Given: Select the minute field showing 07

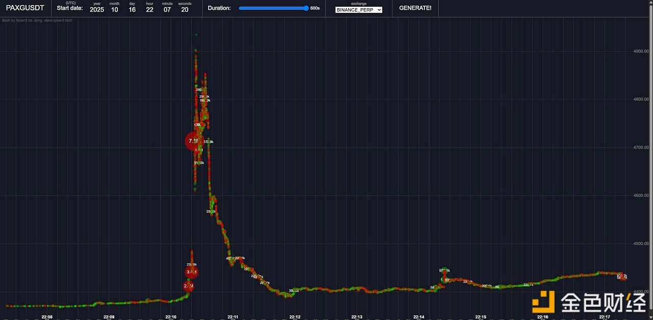Looking at the screenshot, I should pos(167,10).
